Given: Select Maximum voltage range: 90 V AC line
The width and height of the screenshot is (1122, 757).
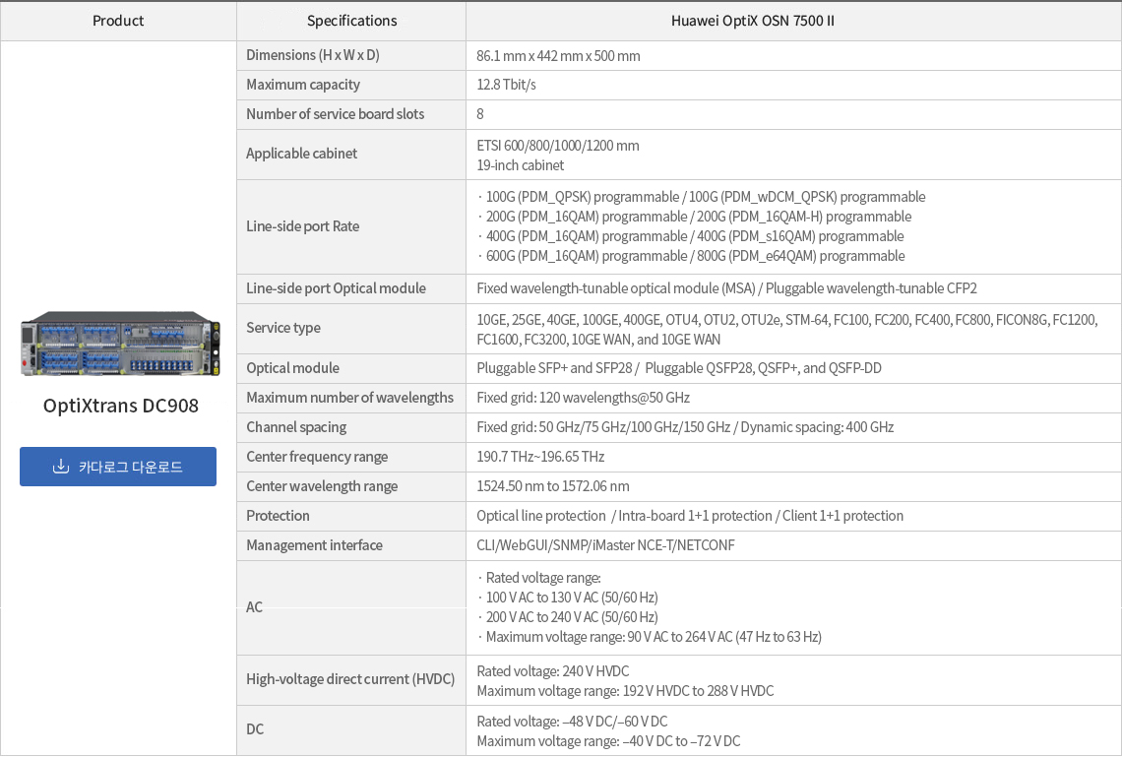Looking at the screenshot, I should pyautogui.click(x=649, y=637).
